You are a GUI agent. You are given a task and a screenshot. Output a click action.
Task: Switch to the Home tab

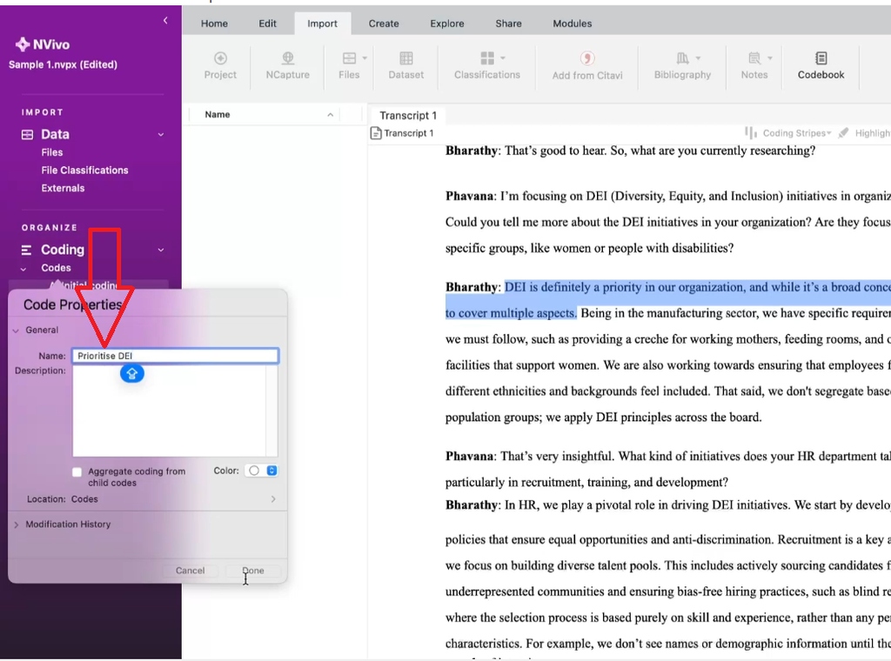[x=214, y=23]
